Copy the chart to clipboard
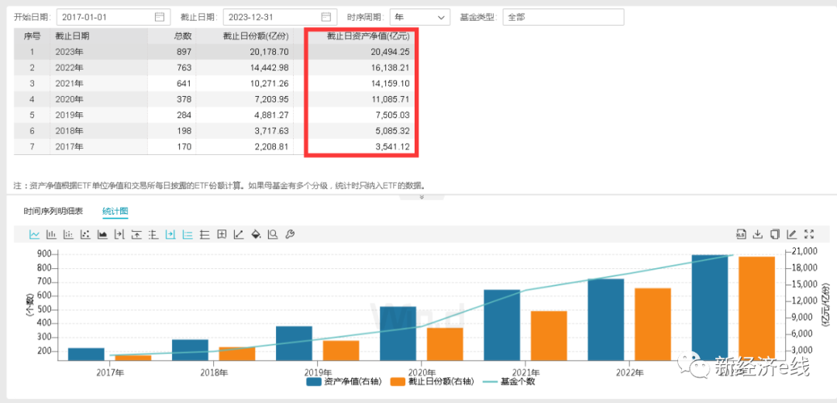The width and height of the screenshot is (837, 403). 775,234
